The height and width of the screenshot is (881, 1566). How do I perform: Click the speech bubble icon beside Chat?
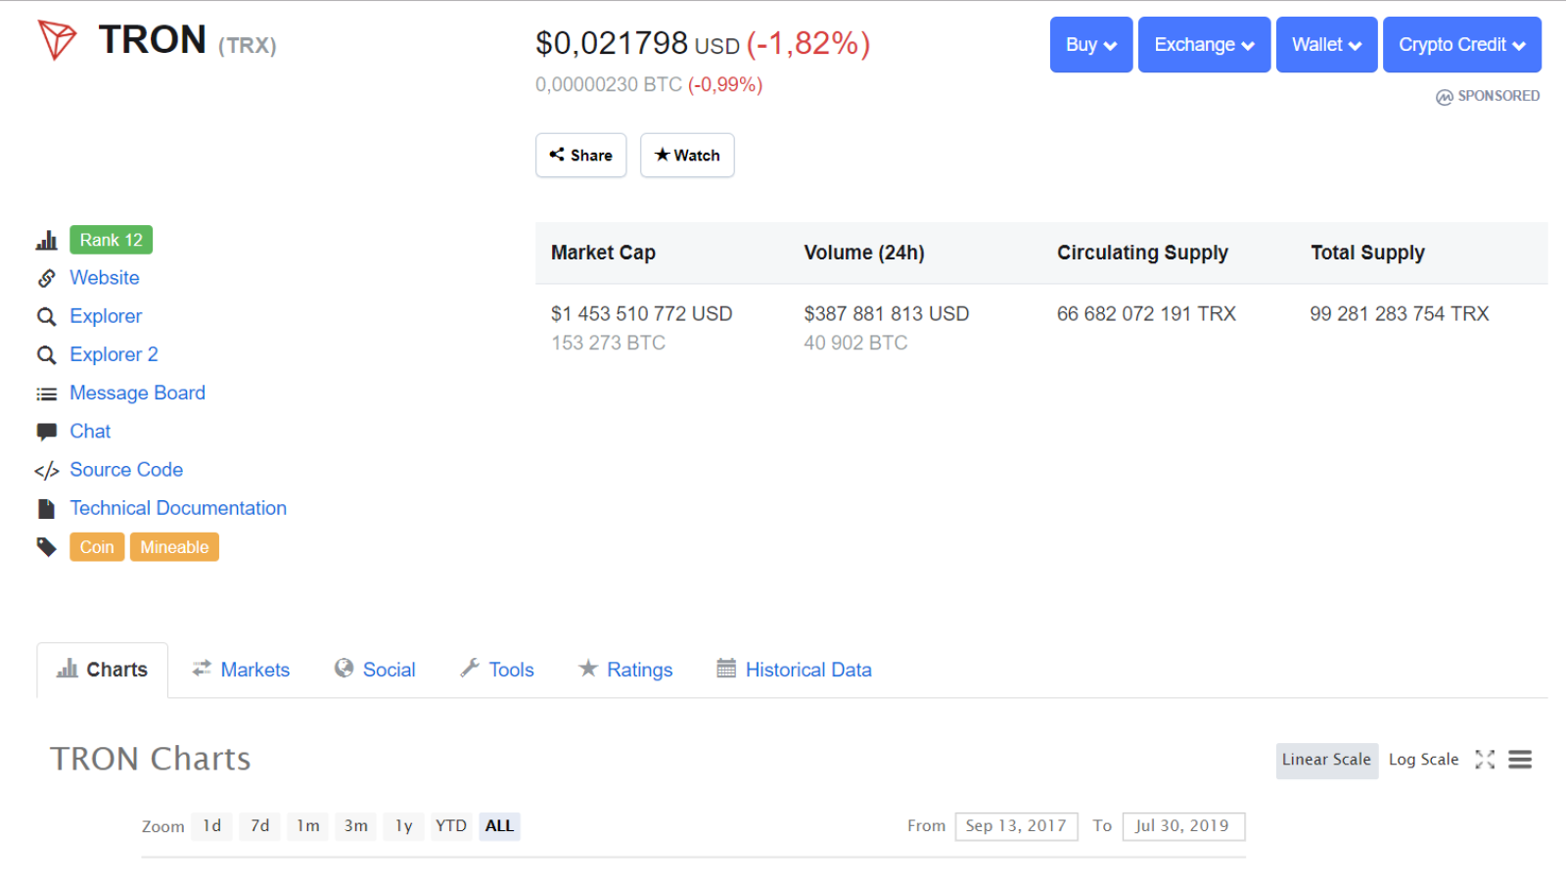click(46, 432)
